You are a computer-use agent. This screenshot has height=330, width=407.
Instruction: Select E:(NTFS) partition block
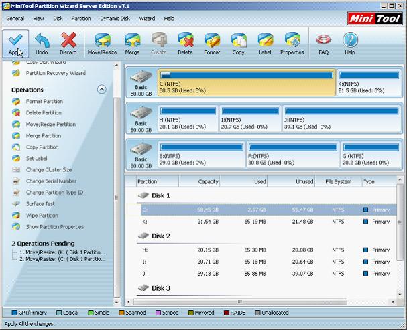[x=201, y=155]
